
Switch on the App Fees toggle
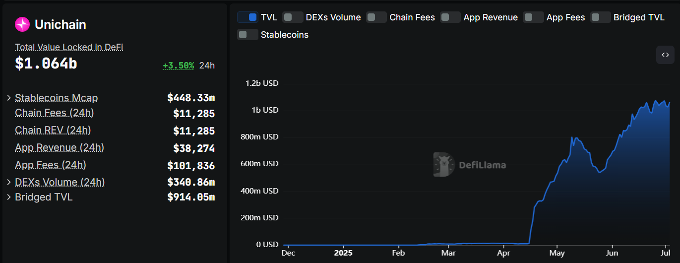(533, 17)
